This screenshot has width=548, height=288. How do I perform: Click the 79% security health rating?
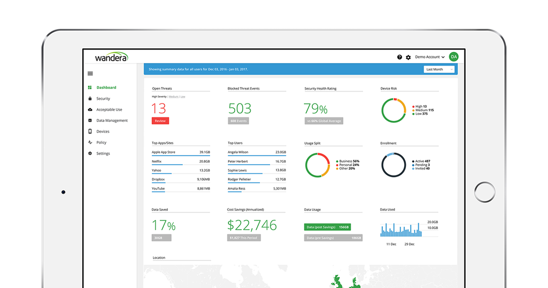[x=315, y=108]
